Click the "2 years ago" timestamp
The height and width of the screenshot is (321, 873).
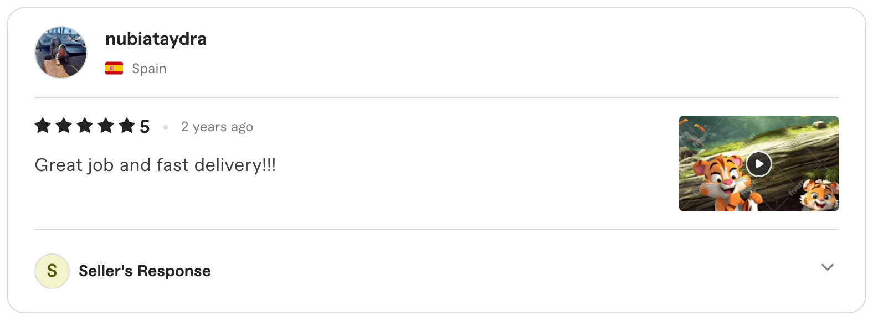pyautogui.click(x=217, y=127)
